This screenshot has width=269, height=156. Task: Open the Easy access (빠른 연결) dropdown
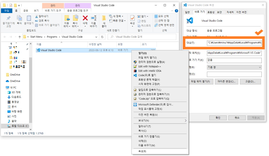pos(117,21)
